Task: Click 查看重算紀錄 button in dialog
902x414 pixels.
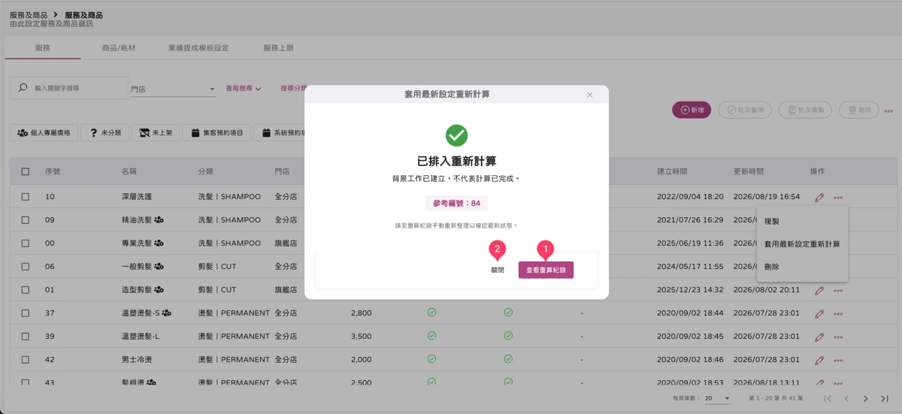Action: click(546, 270)
